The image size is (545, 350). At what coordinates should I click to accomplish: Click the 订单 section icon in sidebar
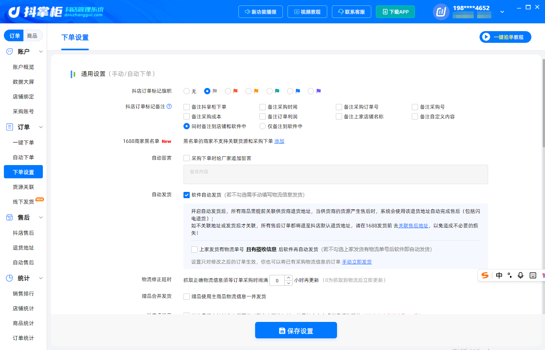(9, 127)
